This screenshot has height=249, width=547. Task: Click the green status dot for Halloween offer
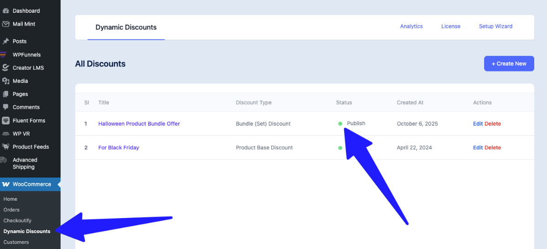(340, 124)
